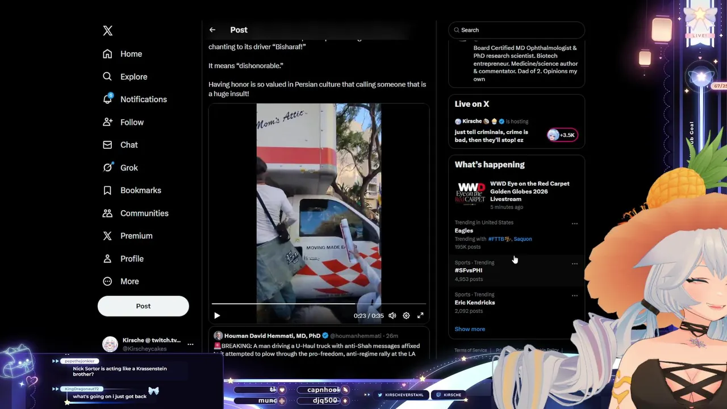
Task: Open Kirsche account menu ellipsis
Action: pyautogui.click(x=190, y=344)
